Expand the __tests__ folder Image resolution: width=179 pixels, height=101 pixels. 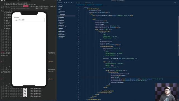click(61, 5)
